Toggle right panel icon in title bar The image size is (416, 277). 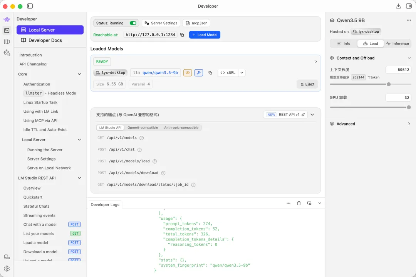coord(409,6)
